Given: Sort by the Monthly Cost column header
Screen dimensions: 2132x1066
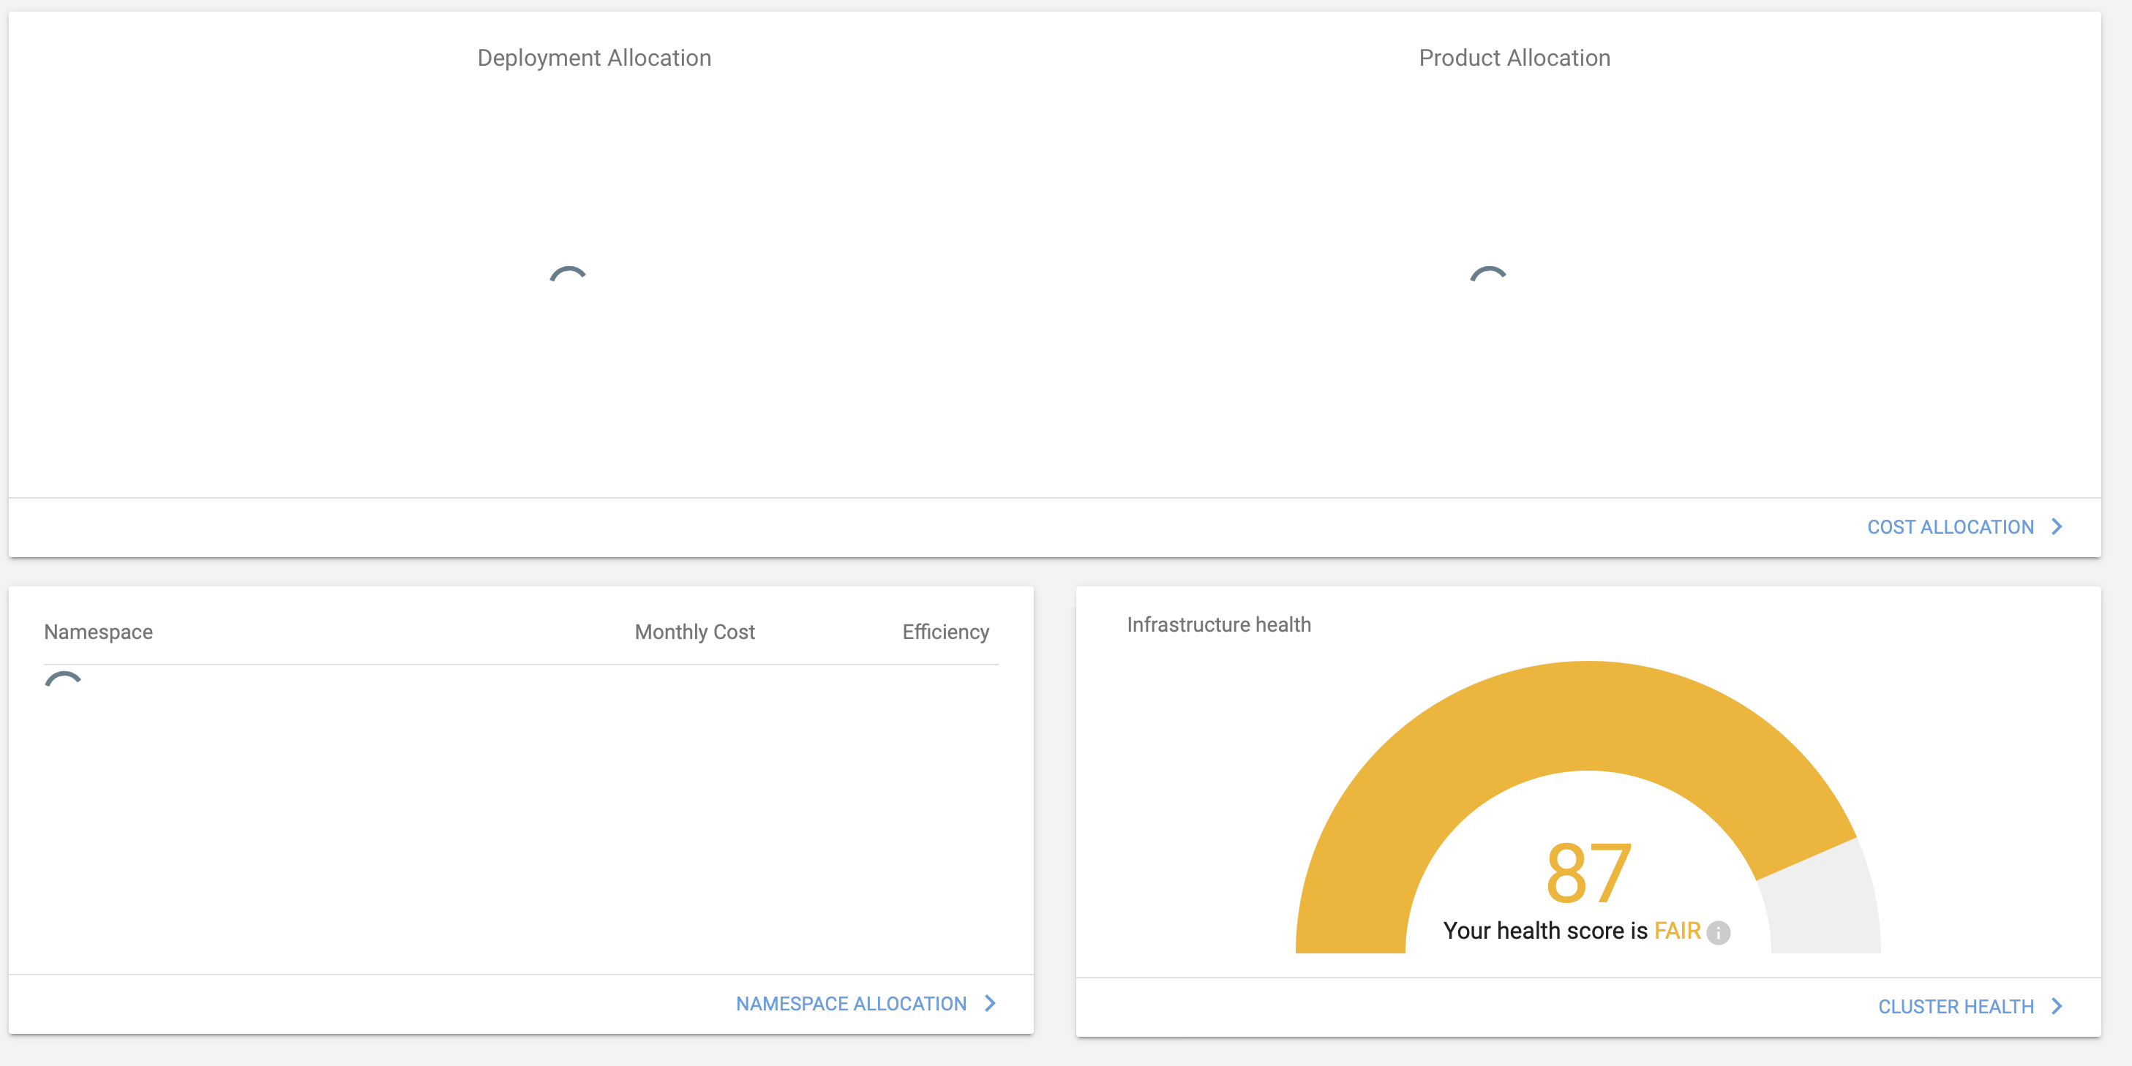Looking at the screenshot, I should click(x=694, y=632).
